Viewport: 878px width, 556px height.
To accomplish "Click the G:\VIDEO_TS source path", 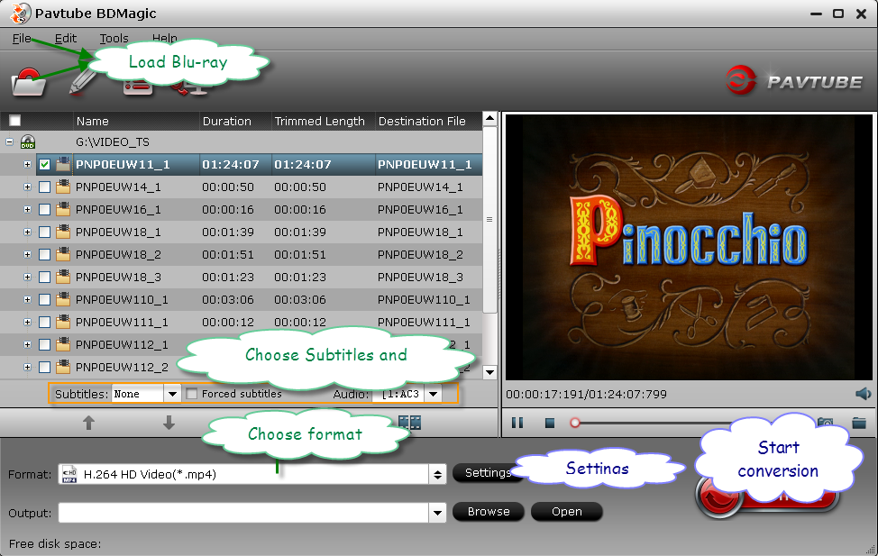I will tap(113, 141).
